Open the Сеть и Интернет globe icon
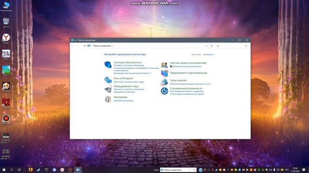The width and height of the screenshot is (309, 173). 108,80
